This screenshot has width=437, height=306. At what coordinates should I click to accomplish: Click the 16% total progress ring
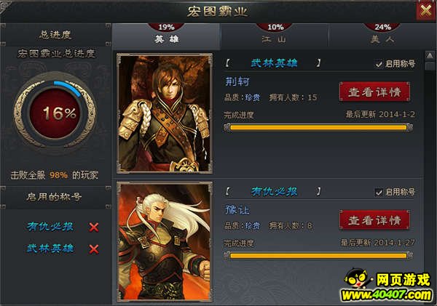point(55,113)
